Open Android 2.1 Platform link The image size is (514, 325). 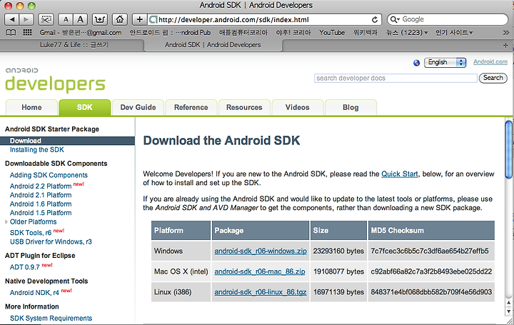point(41,195)
